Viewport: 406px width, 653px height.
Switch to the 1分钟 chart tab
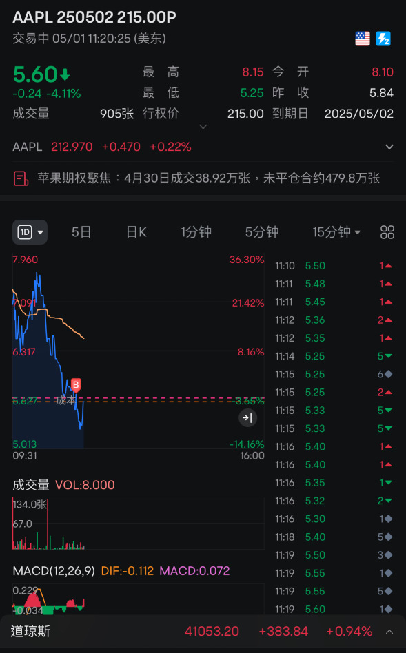point(196,232)
